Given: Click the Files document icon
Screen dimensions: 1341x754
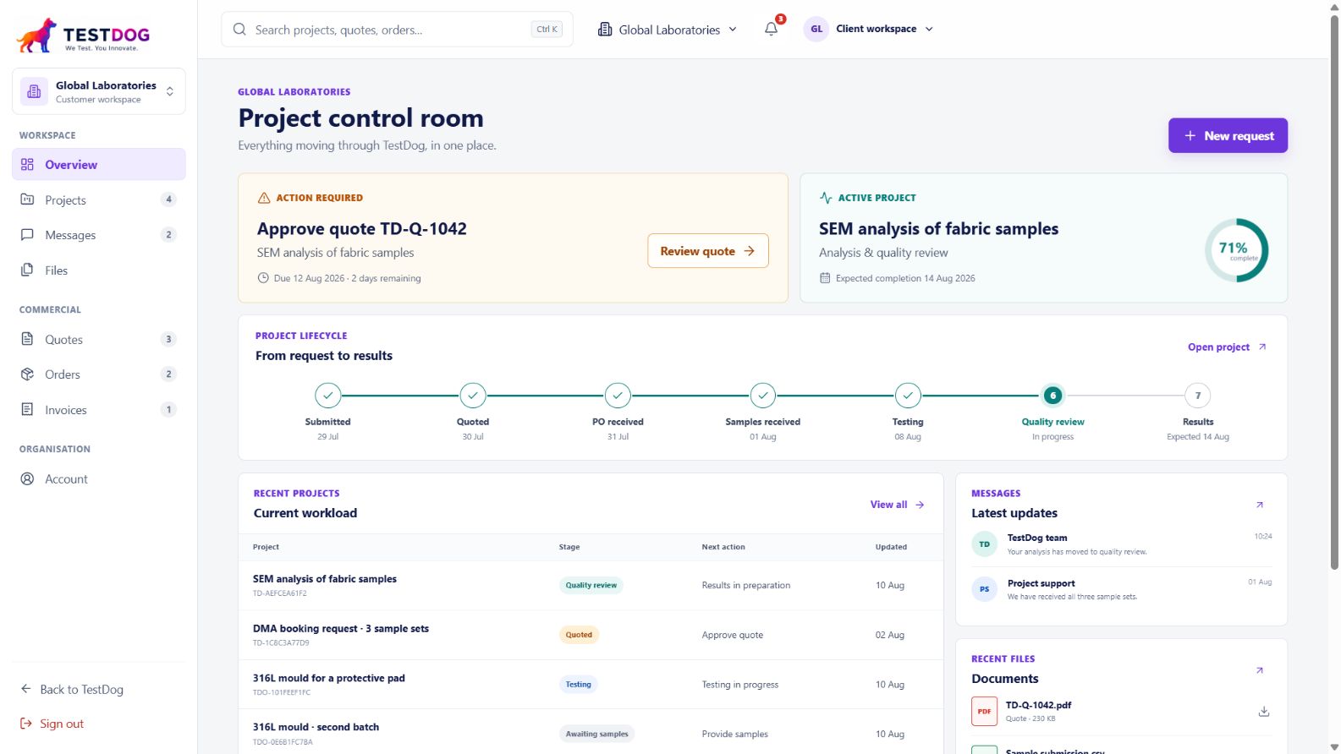Looking at the screenshot, I should coord(27,270).
